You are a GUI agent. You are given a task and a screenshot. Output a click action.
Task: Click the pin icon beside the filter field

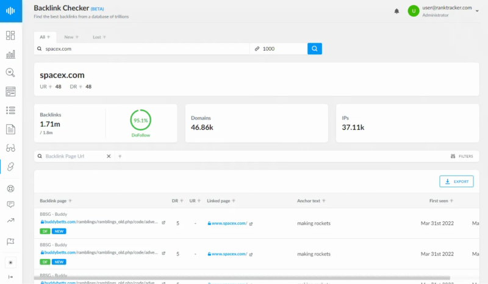pyautogui.click(x=120, y=157)
